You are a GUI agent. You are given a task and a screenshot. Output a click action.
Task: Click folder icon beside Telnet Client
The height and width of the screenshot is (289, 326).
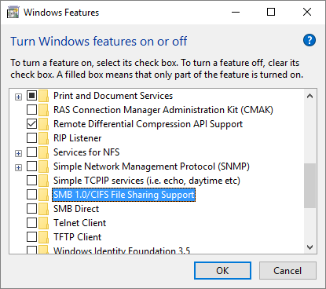point(43,223)
